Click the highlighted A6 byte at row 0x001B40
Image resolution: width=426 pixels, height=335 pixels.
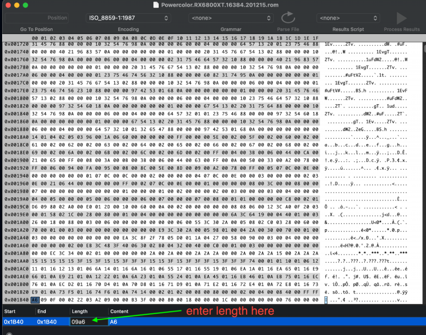[35, 300]
